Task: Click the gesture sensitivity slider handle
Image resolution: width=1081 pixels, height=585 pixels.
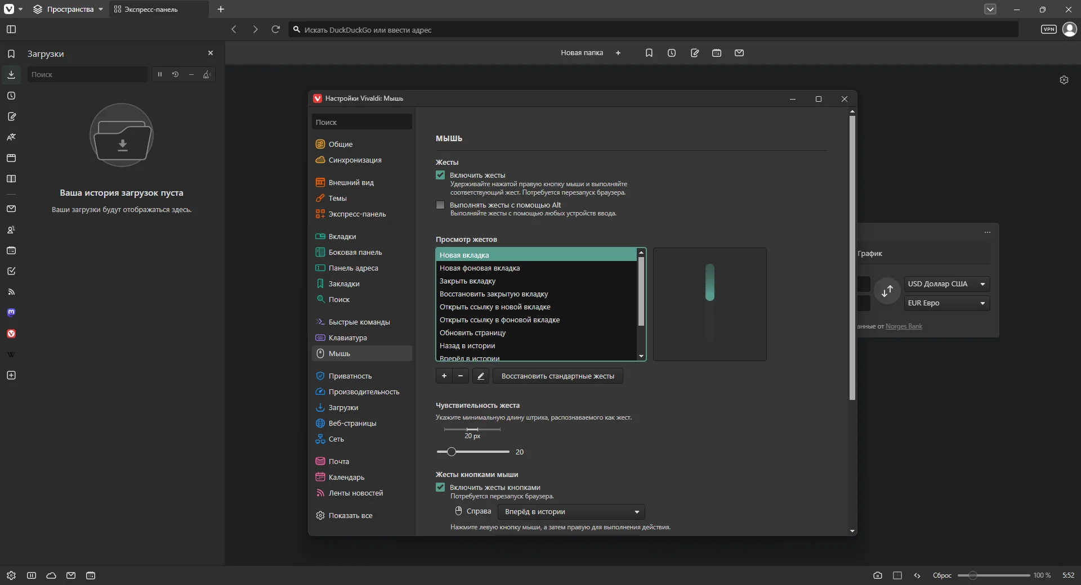Action: pyautogui.click(x=451, y=452)
